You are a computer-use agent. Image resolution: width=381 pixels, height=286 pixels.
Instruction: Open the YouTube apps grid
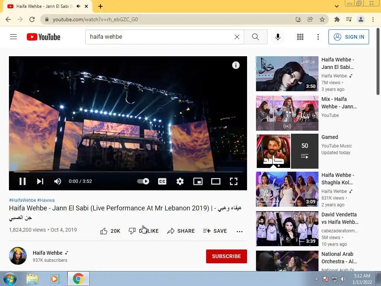tap(300, 37)
